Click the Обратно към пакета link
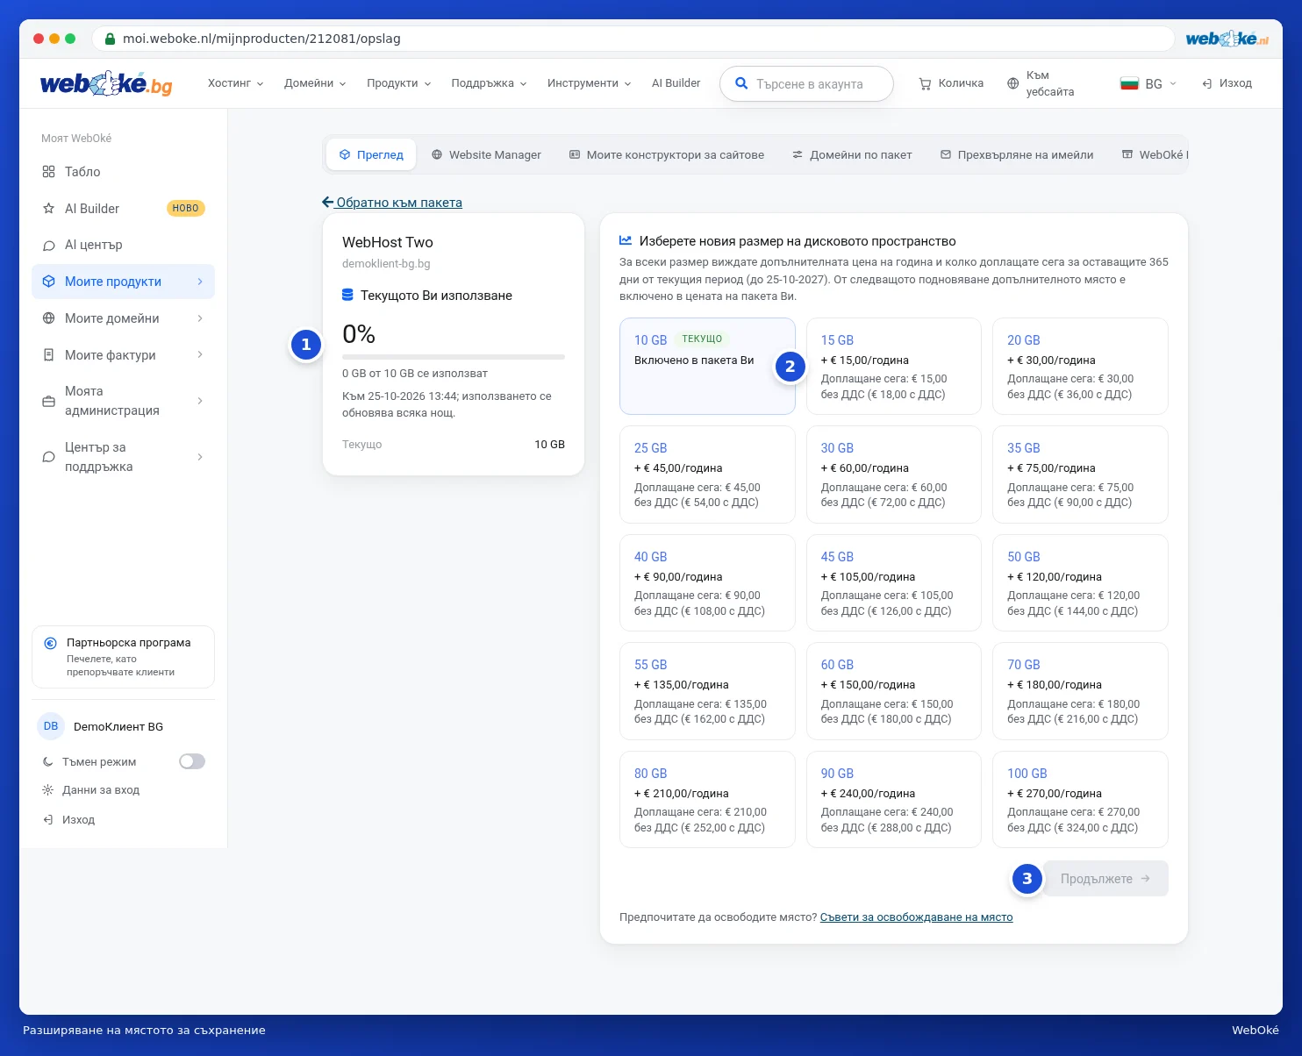1302x1056 pixels. (x=392, y=203)
